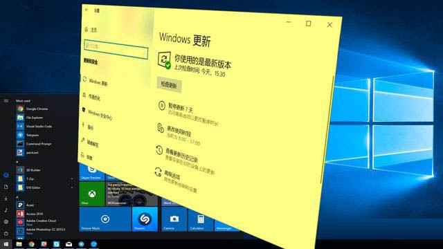Expand the 010 Editor folder chevron
Image resolution: width=443 pixels, height=249 pixels.
click(72, 187)
